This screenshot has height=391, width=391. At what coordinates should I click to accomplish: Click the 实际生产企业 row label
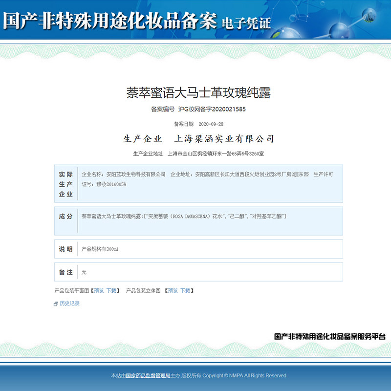coord(66,184)
